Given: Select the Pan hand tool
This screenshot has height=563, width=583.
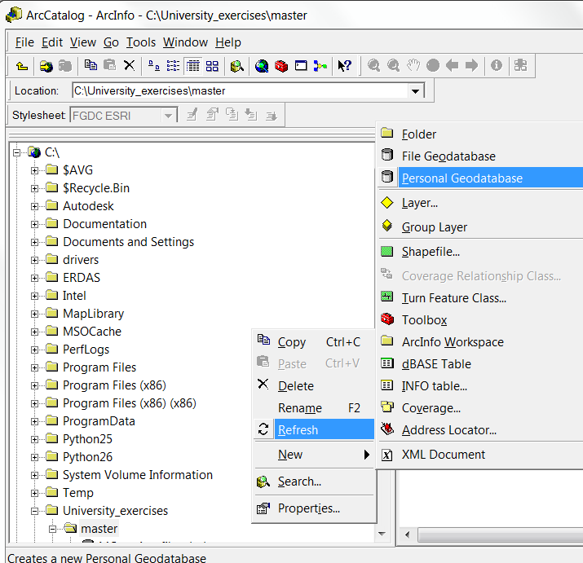Looking at the screenshot, I should pos(413,65).
